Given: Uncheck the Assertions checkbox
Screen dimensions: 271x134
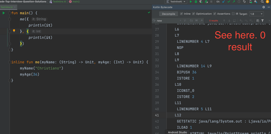Looking at the screenshot, I should [215, 14].
